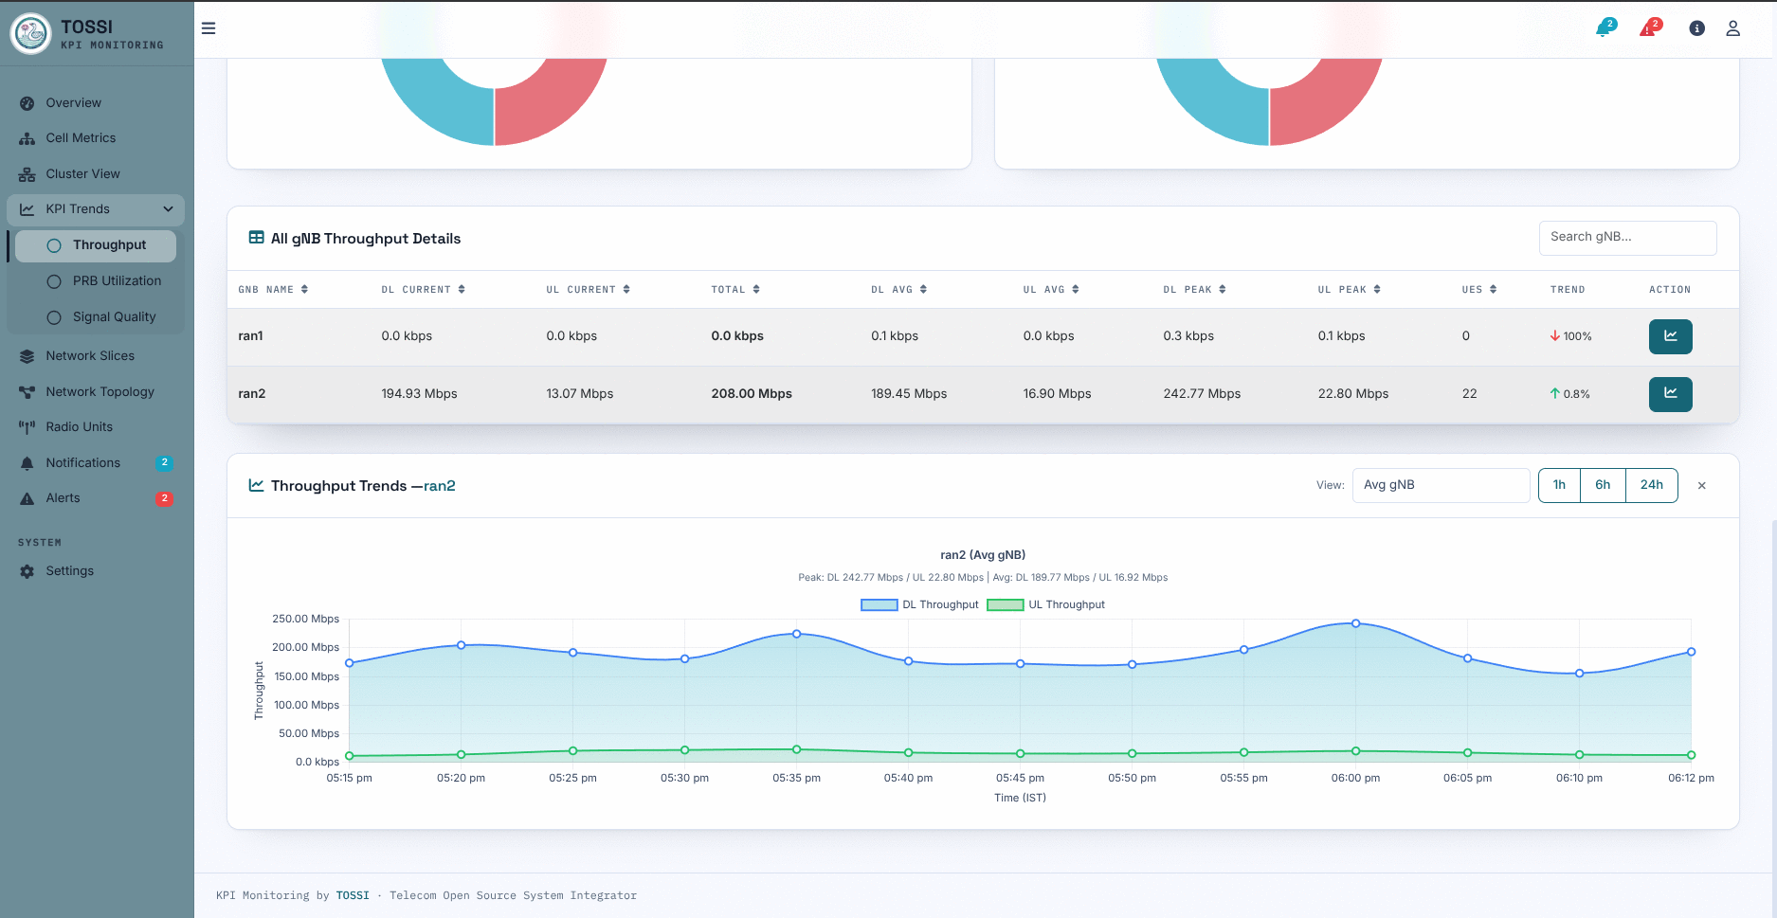This screenshot has height=918, width=1777.
Task: Select Throughput submenu item
Action: (x=96, y=245)
